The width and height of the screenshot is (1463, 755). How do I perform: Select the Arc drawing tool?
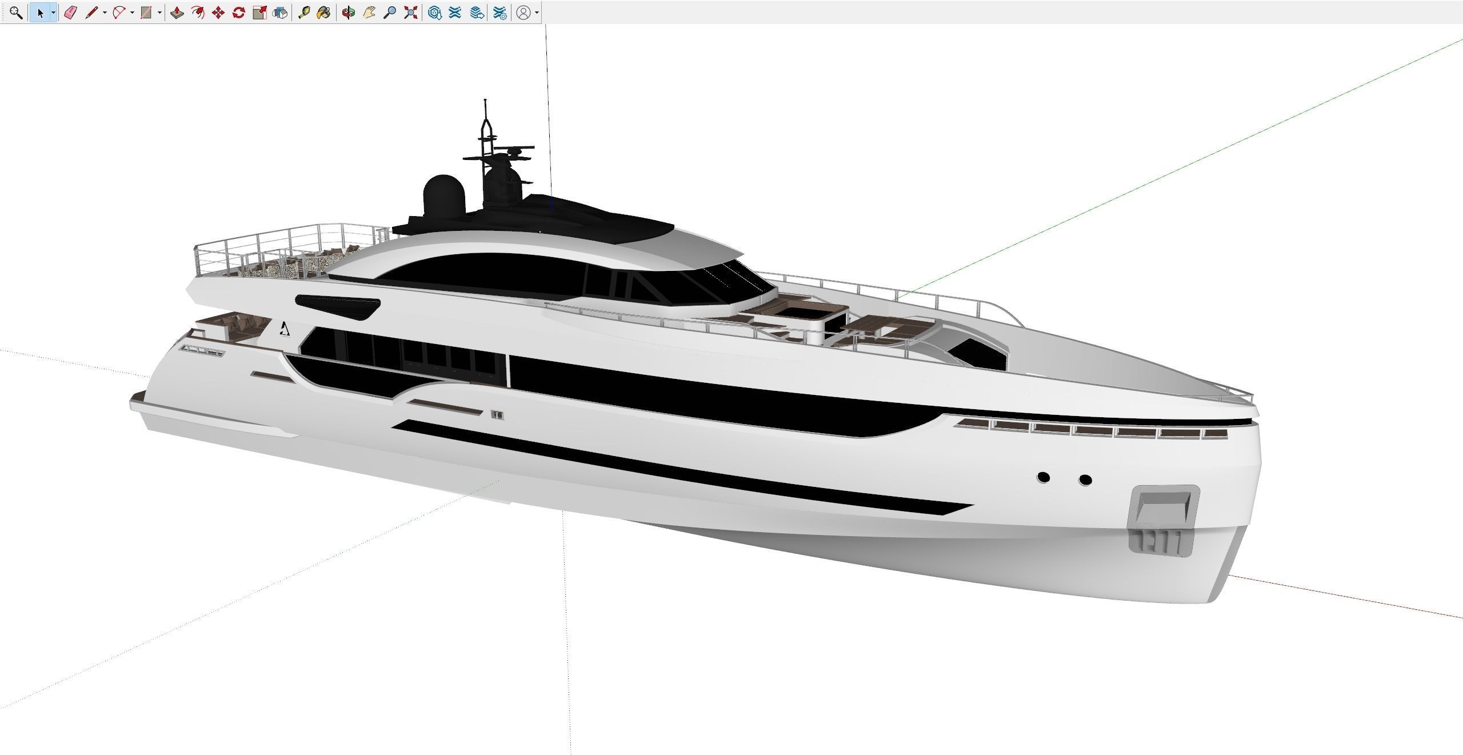[119, 13]
